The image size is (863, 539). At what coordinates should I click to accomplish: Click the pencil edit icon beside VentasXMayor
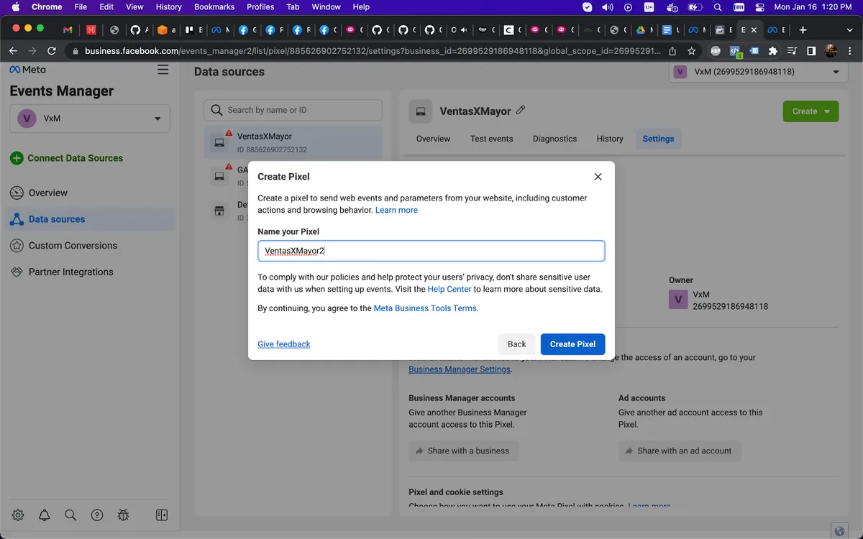521,111
